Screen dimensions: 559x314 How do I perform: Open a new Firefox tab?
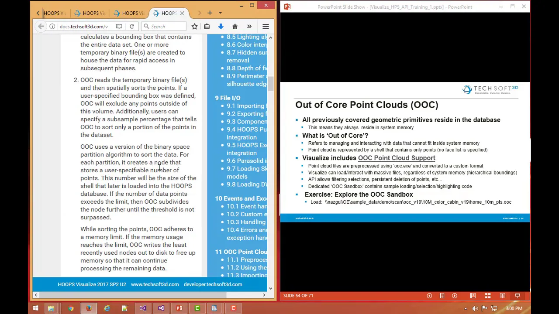(x=210, y=13)
